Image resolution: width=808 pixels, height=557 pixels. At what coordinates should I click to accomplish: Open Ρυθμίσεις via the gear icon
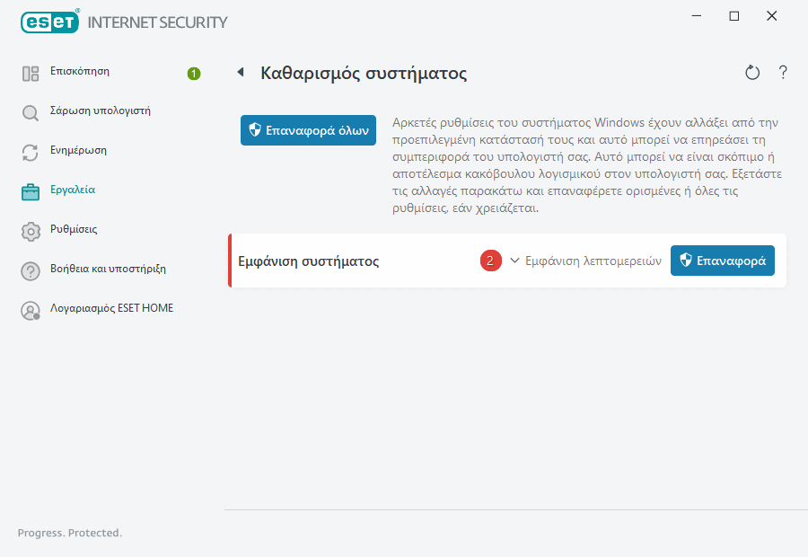pyautogui.click(x=30, y=230)
